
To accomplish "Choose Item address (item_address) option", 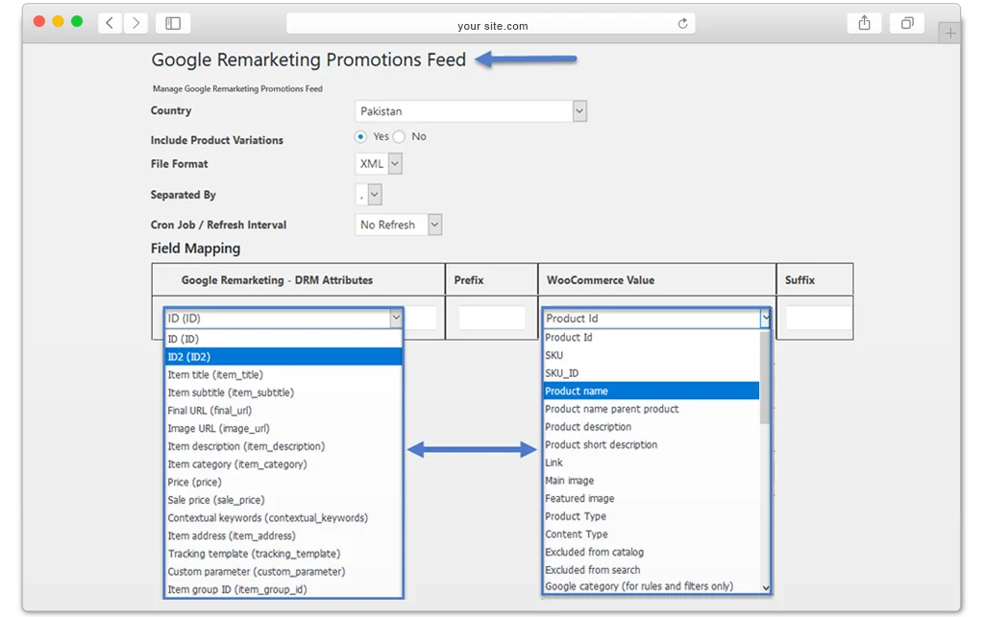I will (x=283, y=535).
